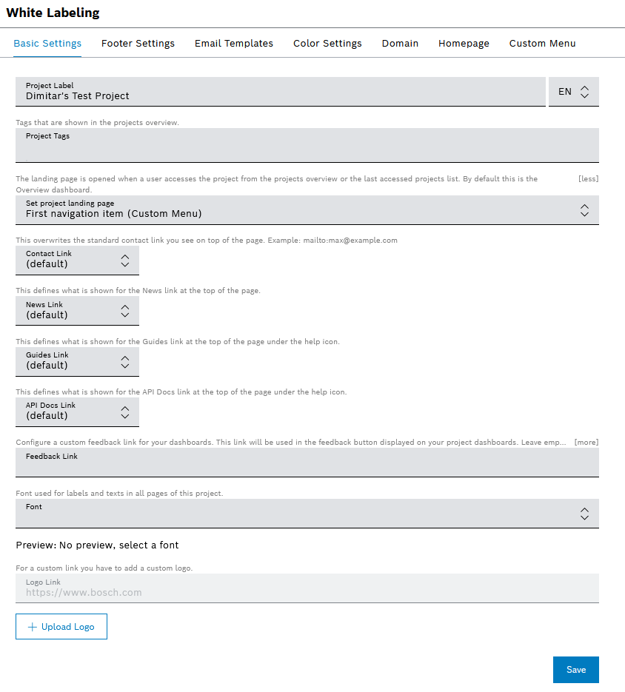Go to the Color Settings tab
Screen dimensions: 625x692
tap(327, 44)
